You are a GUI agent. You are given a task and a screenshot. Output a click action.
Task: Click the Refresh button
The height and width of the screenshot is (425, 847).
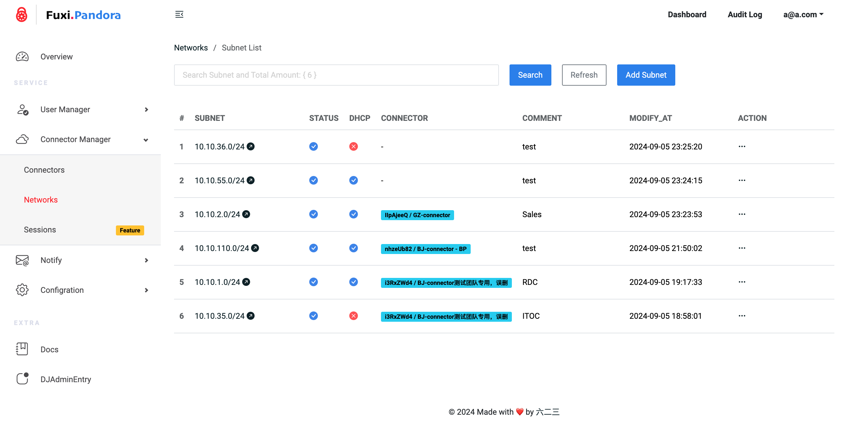coord(584,75)
